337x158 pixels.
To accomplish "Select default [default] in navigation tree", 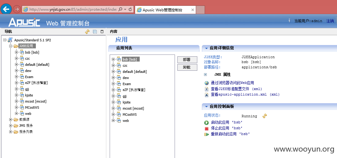I will [37, 64].
